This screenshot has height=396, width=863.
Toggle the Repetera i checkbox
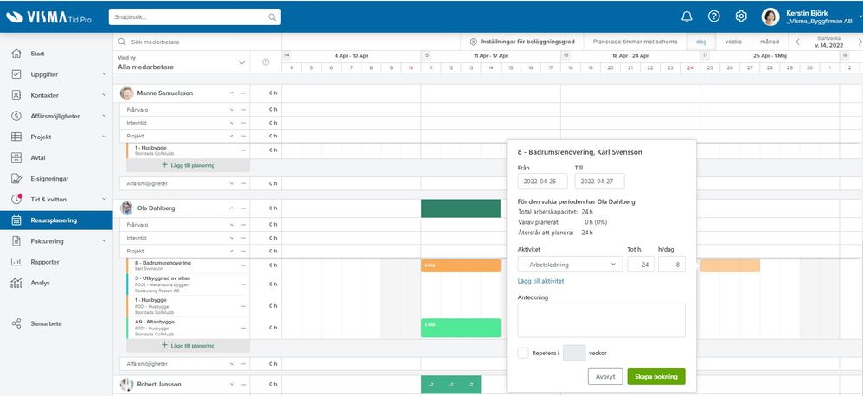tap(523, 353)
